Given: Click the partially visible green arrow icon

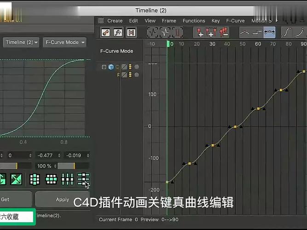Looking at the screenshot, I should [x=3, y=179].
